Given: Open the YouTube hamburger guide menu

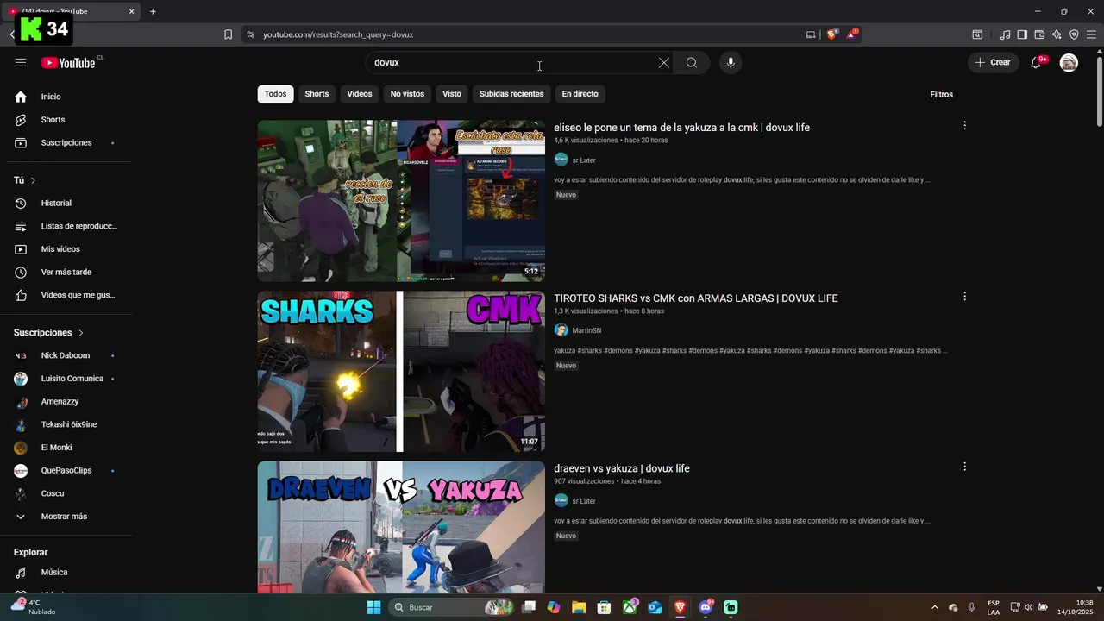Looking at the screenshot, I should tap(21, 63).
